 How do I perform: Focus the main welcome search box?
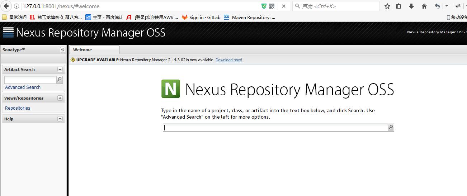pos(275,128)
